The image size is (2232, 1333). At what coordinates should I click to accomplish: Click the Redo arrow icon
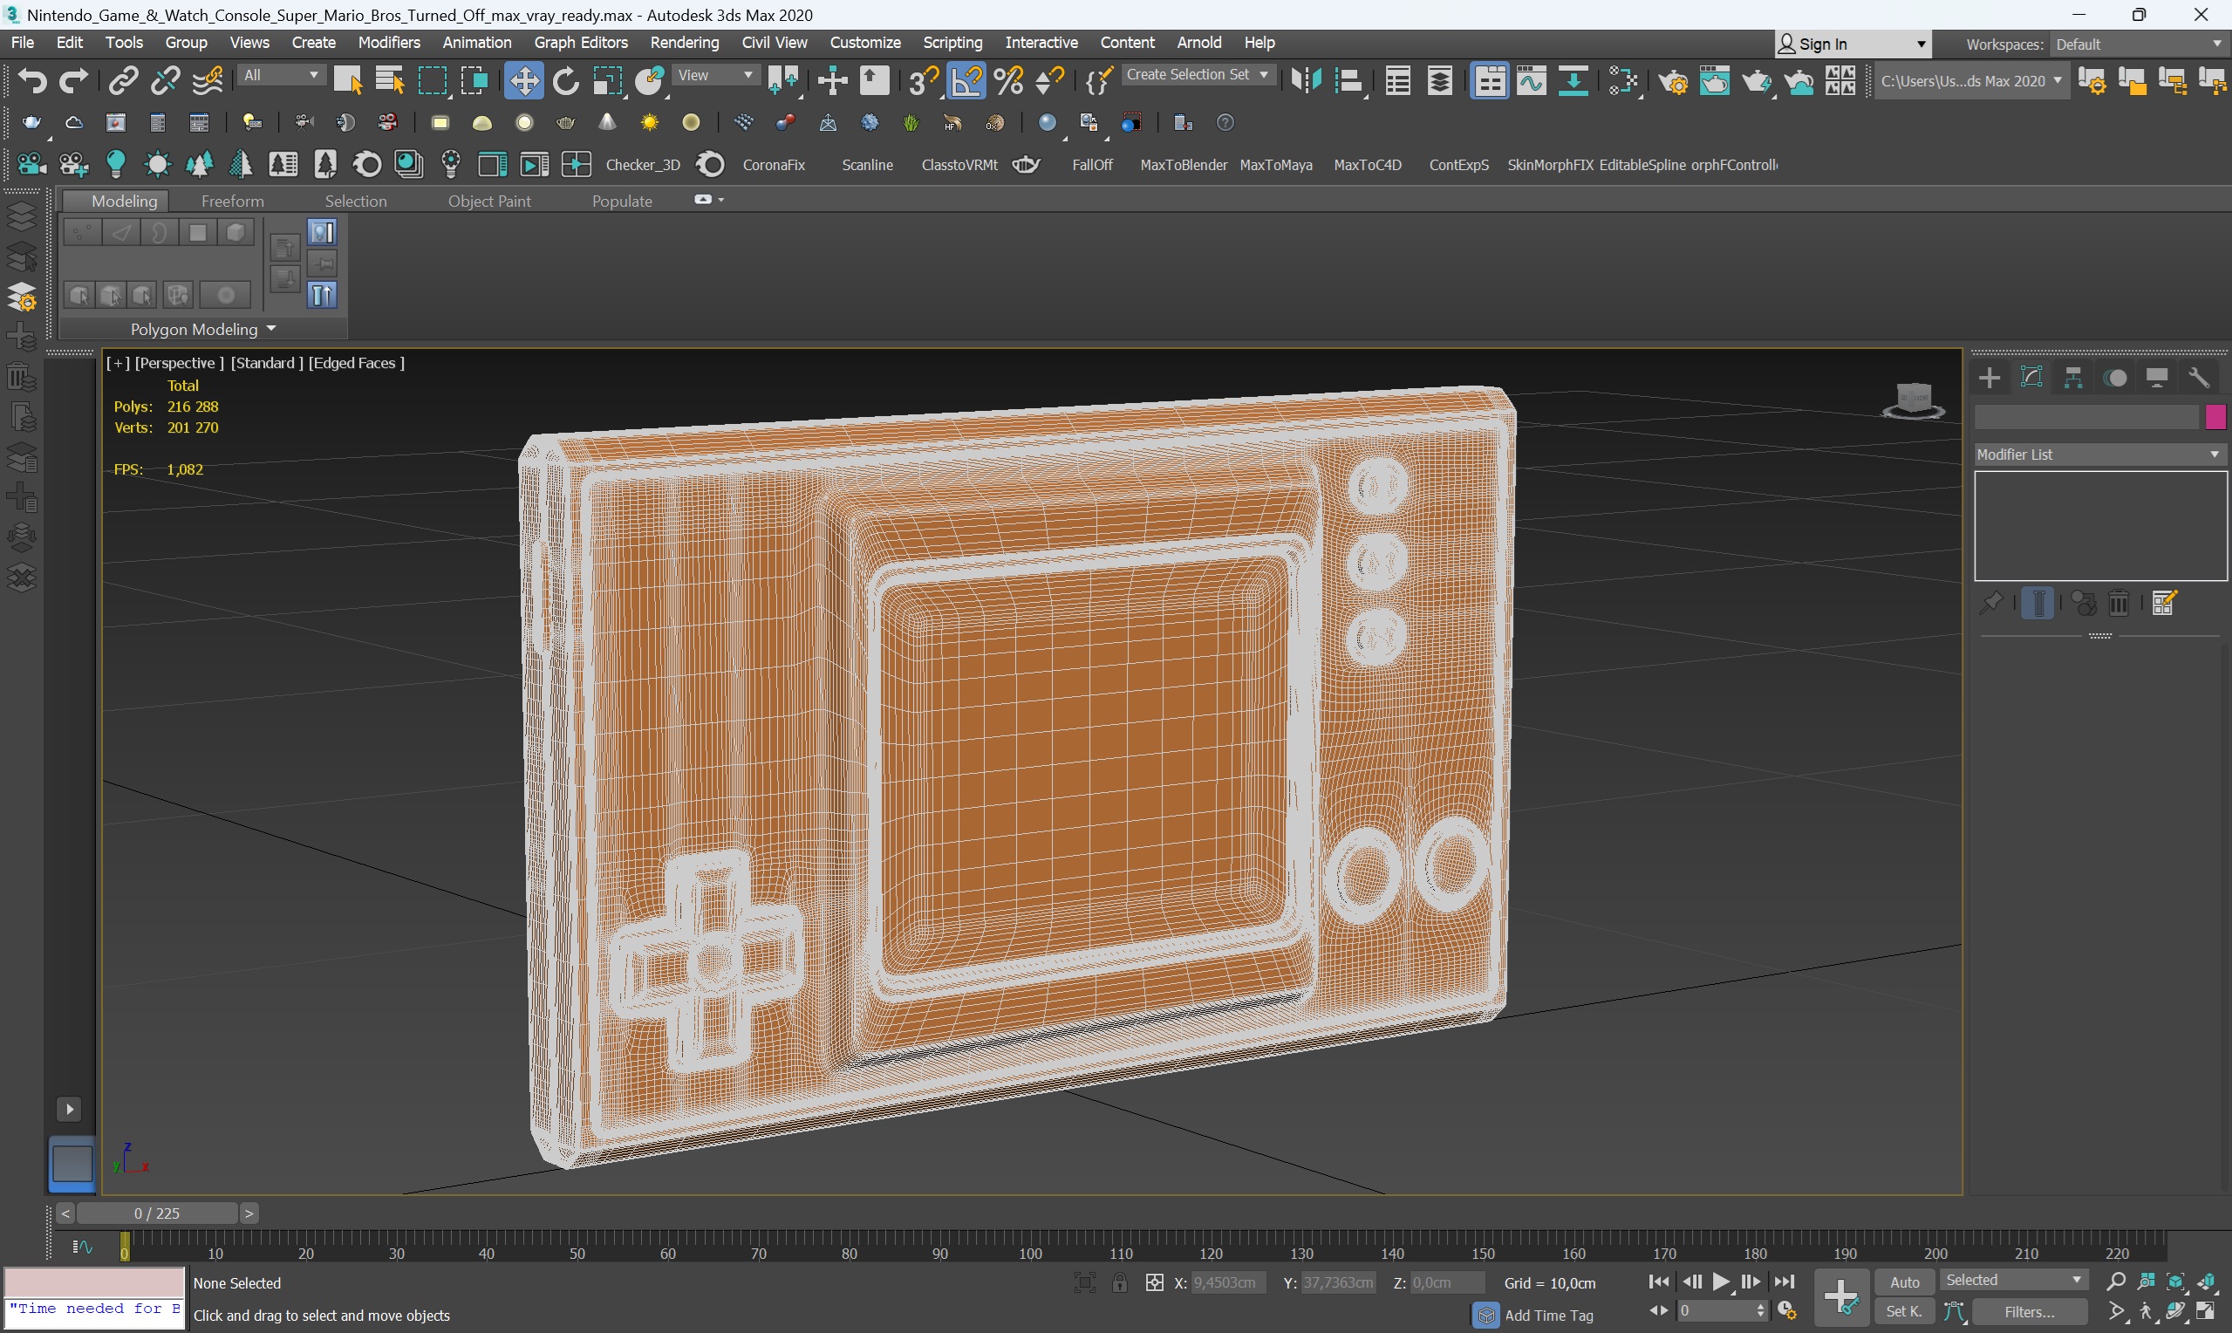click(x=73, y=81)
